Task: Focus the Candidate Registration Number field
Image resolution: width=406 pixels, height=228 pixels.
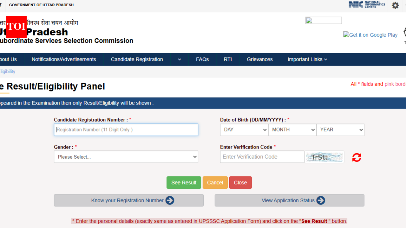Action: click(126, 130)
